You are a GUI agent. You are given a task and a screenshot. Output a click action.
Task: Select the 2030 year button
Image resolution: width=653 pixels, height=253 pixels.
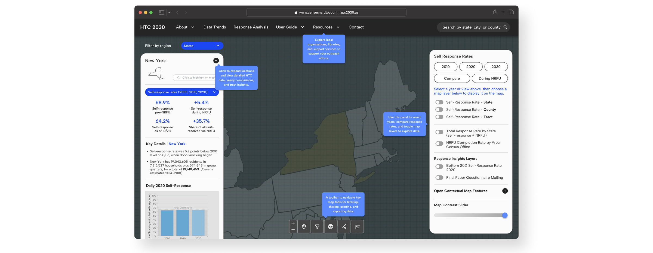[x=496, y=67]
